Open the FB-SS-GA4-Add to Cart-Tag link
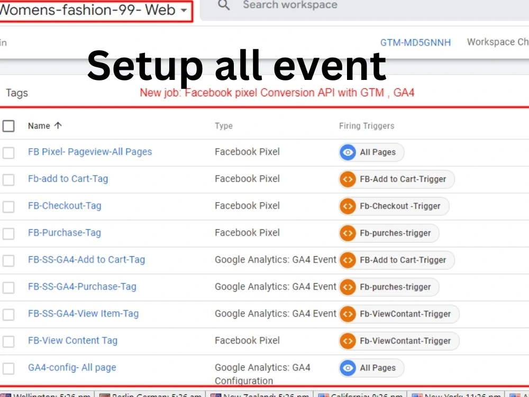This screenshot has height=397, width=529. tap(86, 260)
